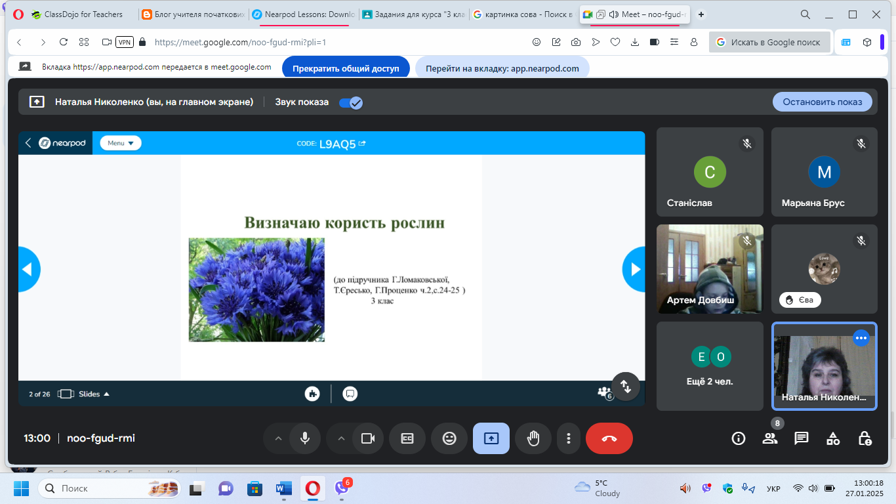The image size is (896, 504).
Task: Add page to bookmarks heart icon
Action: (615, 42)
